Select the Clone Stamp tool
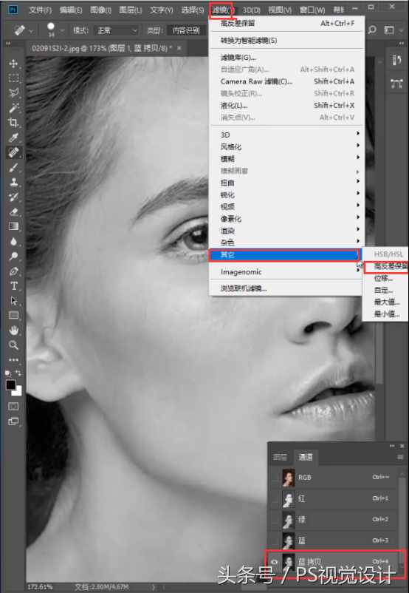Viewport: 409px width, 593px height. pos(13,182)
